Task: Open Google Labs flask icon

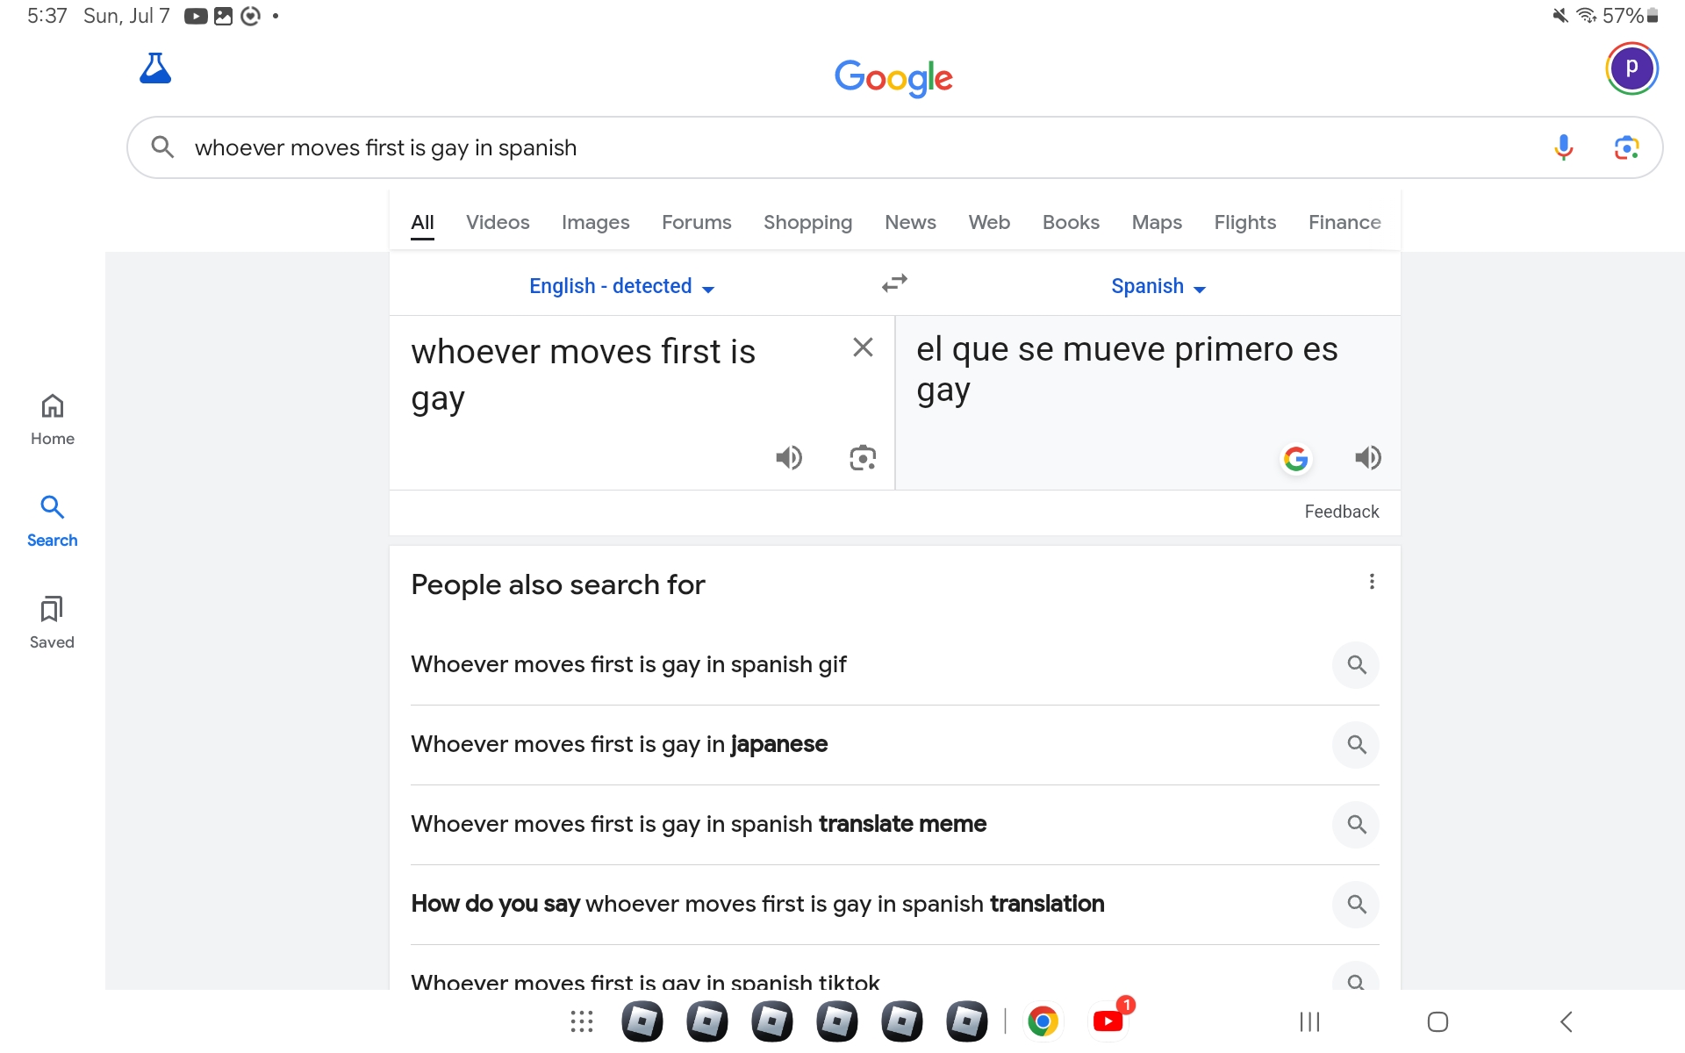Action: point(155,68)
